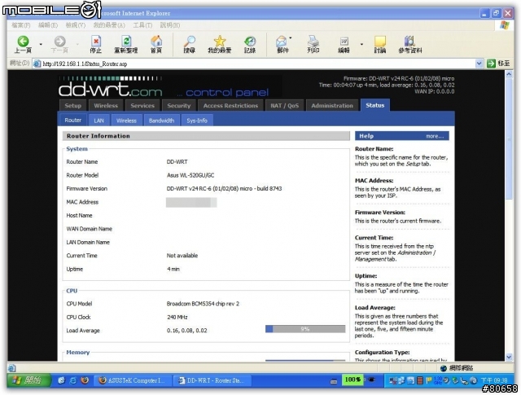Select the Status main tab

tap(375, 105)
